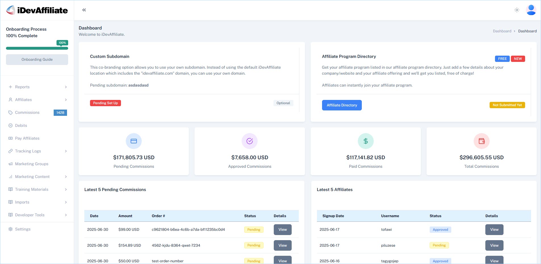The image size is (541, 264).
Task: Click the 100% progress tooltip badge
Action: (x=62, y=43)
